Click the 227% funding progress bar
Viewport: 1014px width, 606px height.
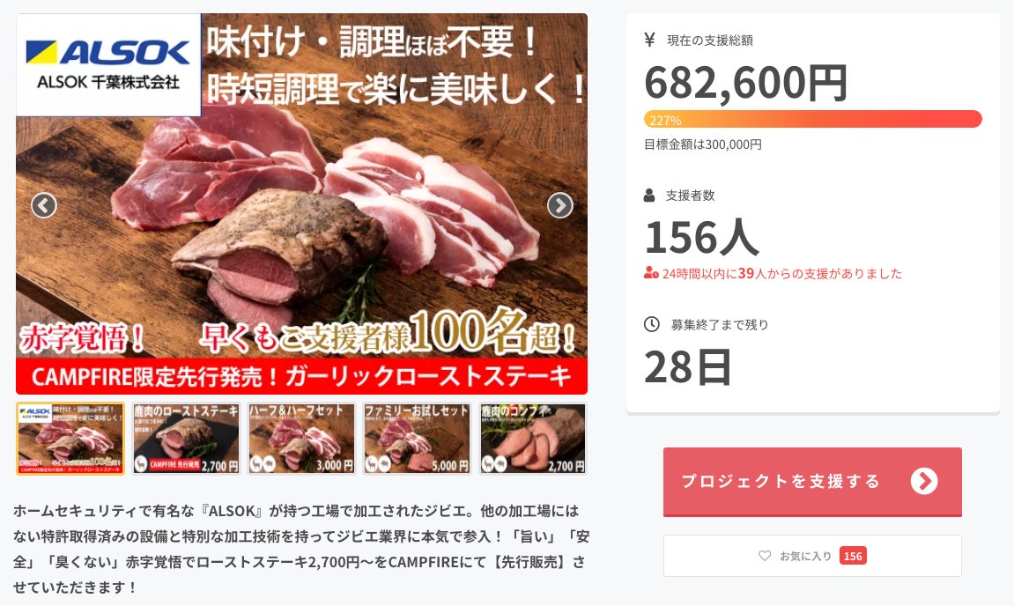[812, 120]
